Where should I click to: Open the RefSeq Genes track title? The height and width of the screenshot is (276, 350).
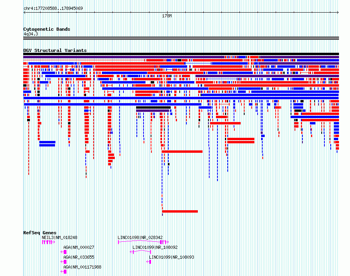[40, 233]
